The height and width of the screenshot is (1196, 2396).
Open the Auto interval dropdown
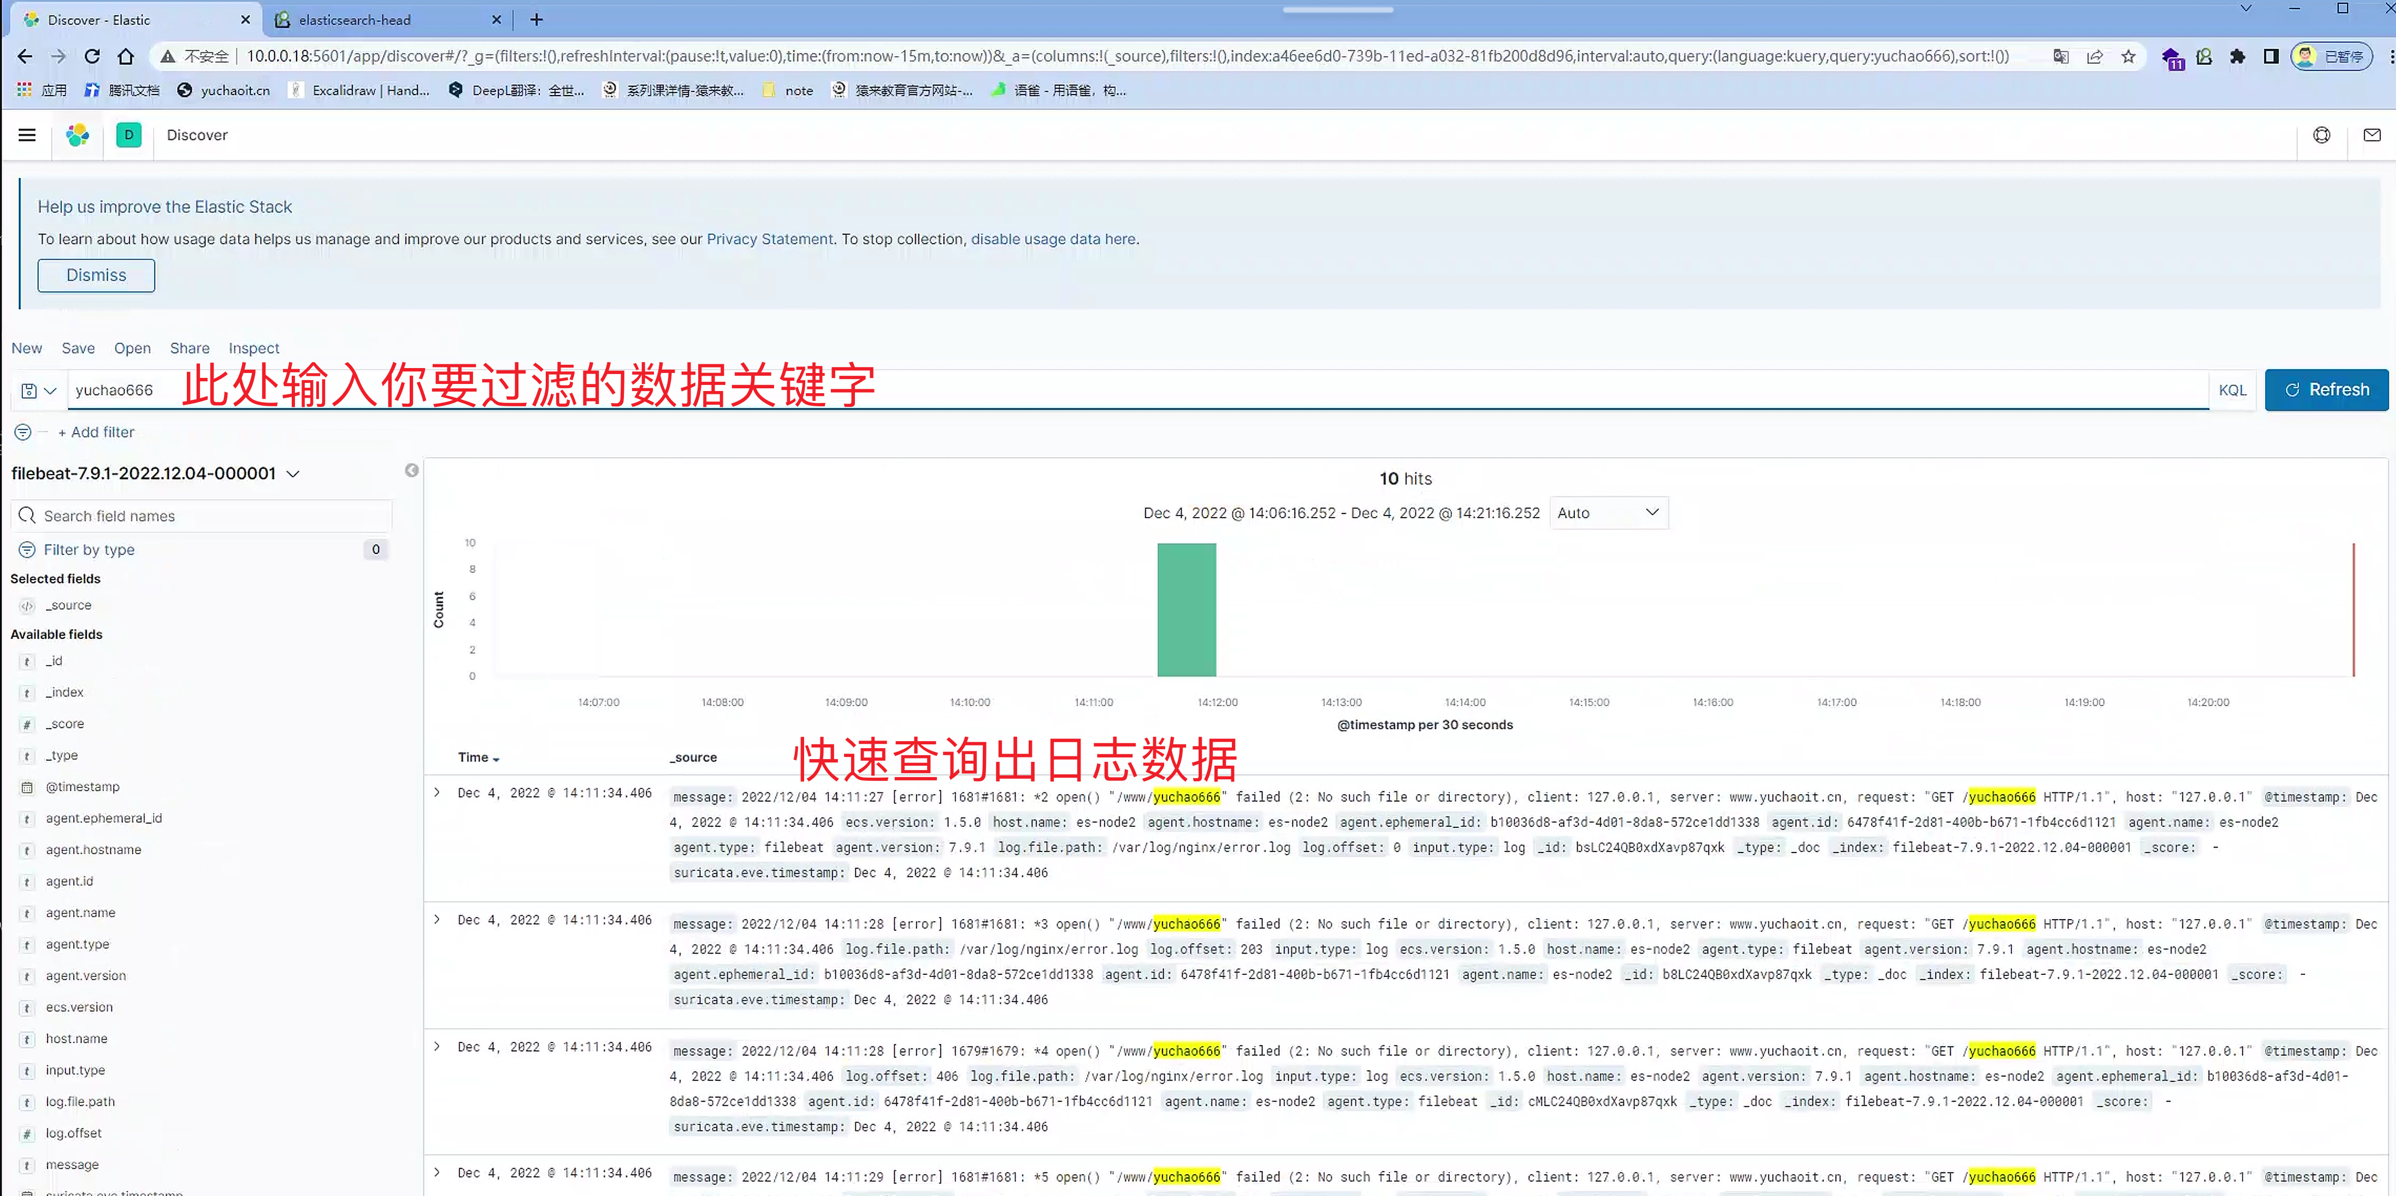pyautogui.click(x=1608, y=512)
